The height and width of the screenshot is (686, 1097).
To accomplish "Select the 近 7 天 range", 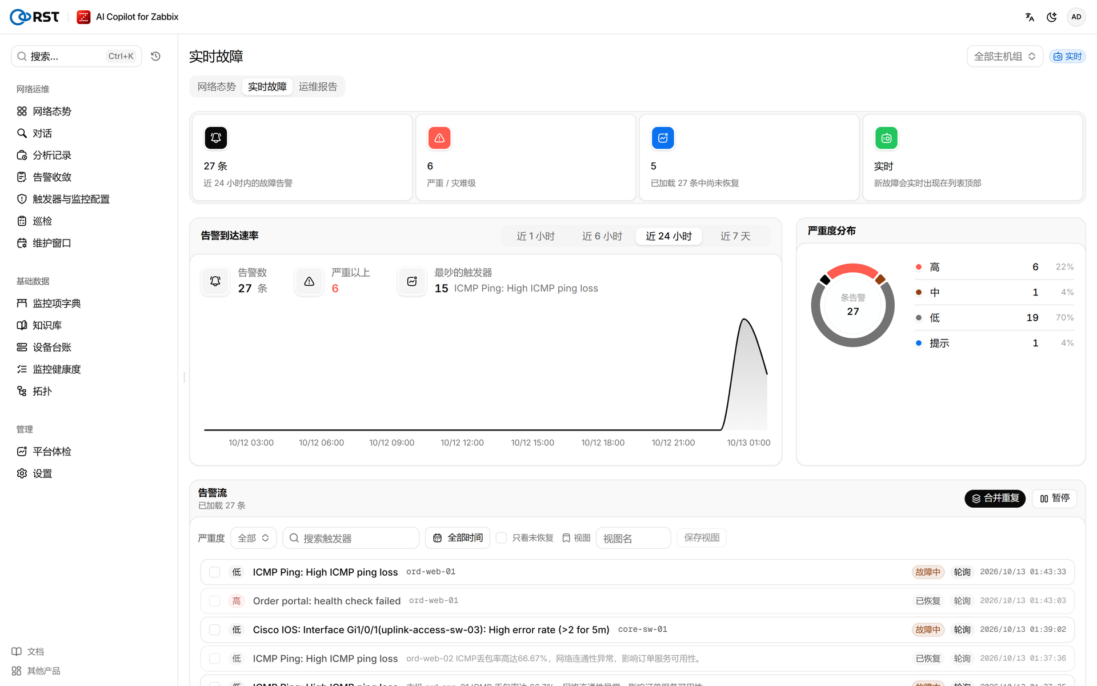I will [735, 236].
